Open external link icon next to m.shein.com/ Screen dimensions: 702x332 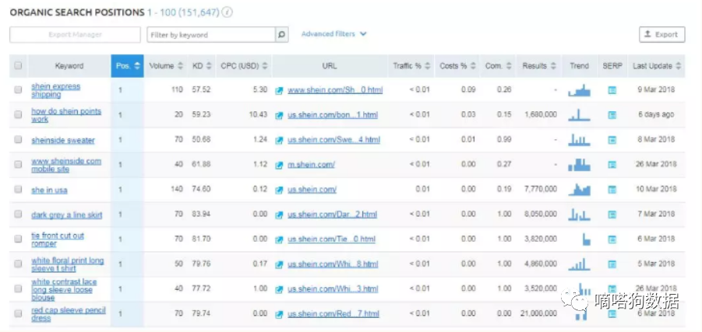point(280,165)
